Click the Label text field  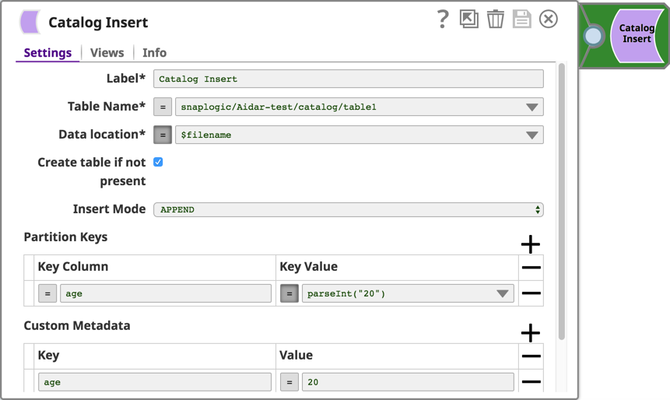coord(348,79)
